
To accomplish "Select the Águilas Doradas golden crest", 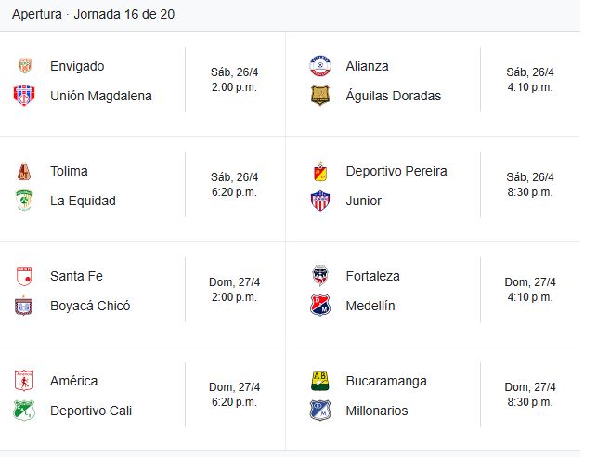I will tap(320, 96).
